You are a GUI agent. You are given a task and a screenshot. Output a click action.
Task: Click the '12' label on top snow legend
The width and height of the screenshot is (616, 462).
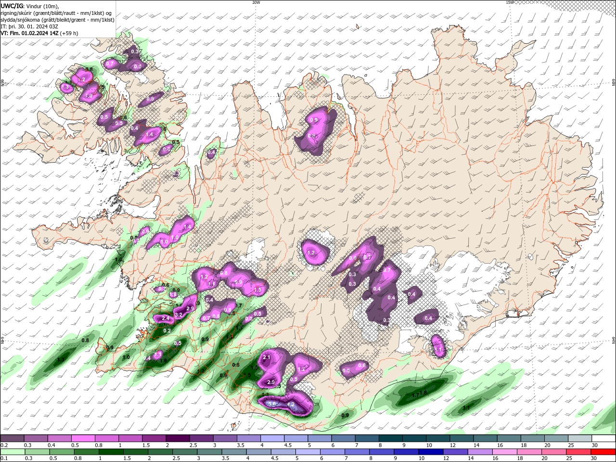click(x=453, y=445)
